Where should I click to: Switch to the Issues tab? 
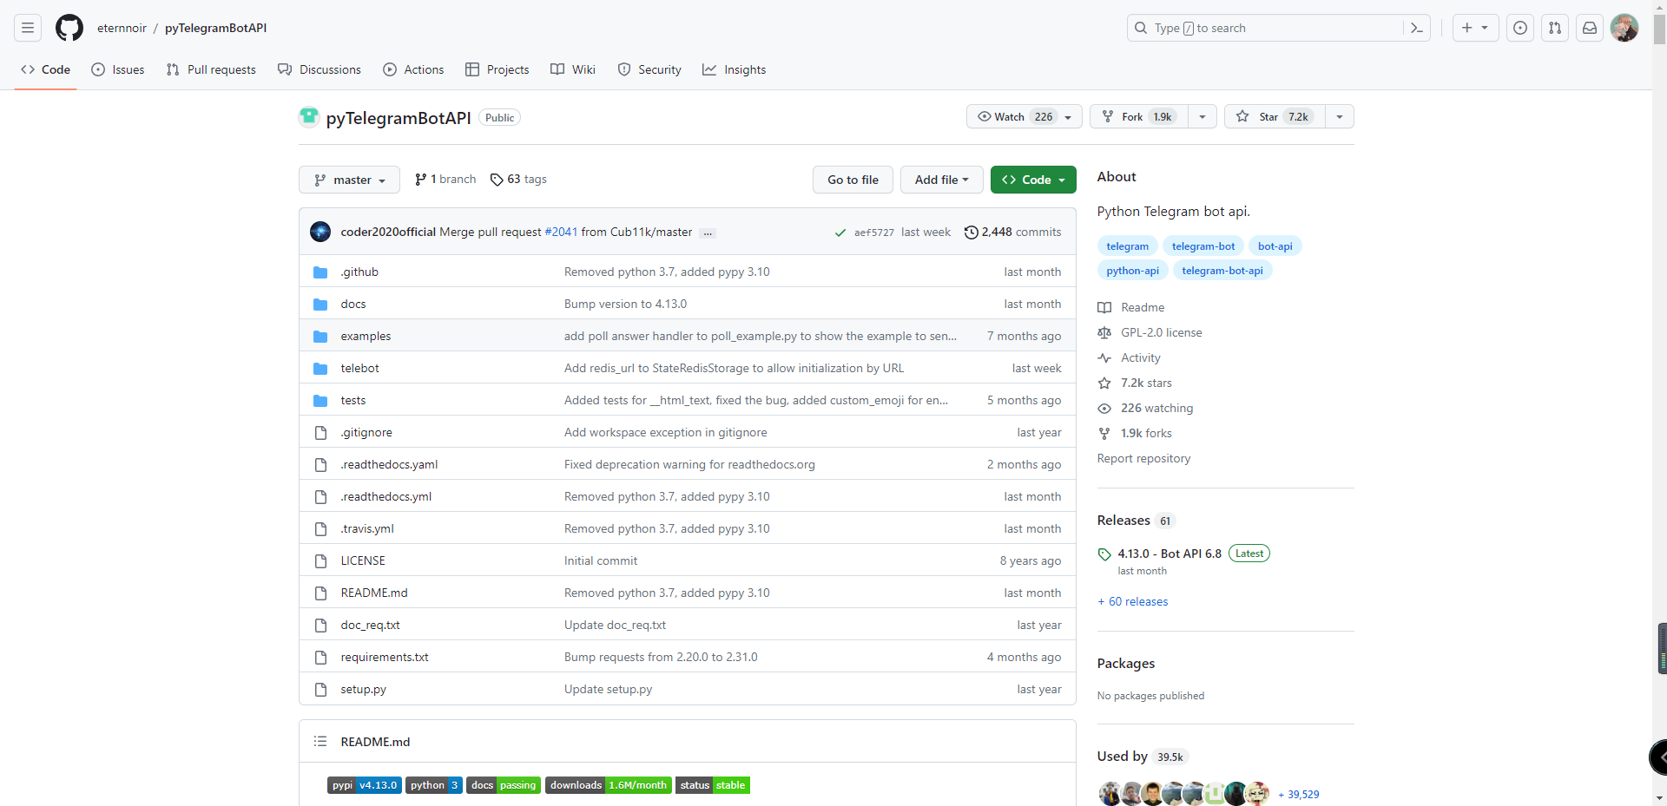point(118,69)
